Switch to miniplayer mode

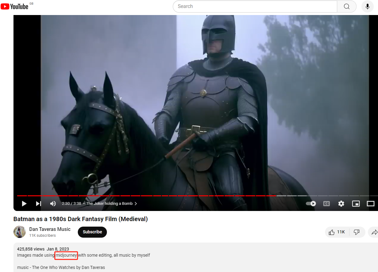356,204
